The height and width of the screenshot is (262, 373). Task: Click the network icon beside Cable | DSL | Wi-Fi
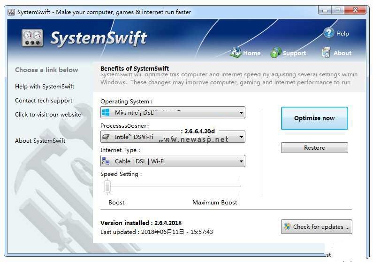(106, 161)
